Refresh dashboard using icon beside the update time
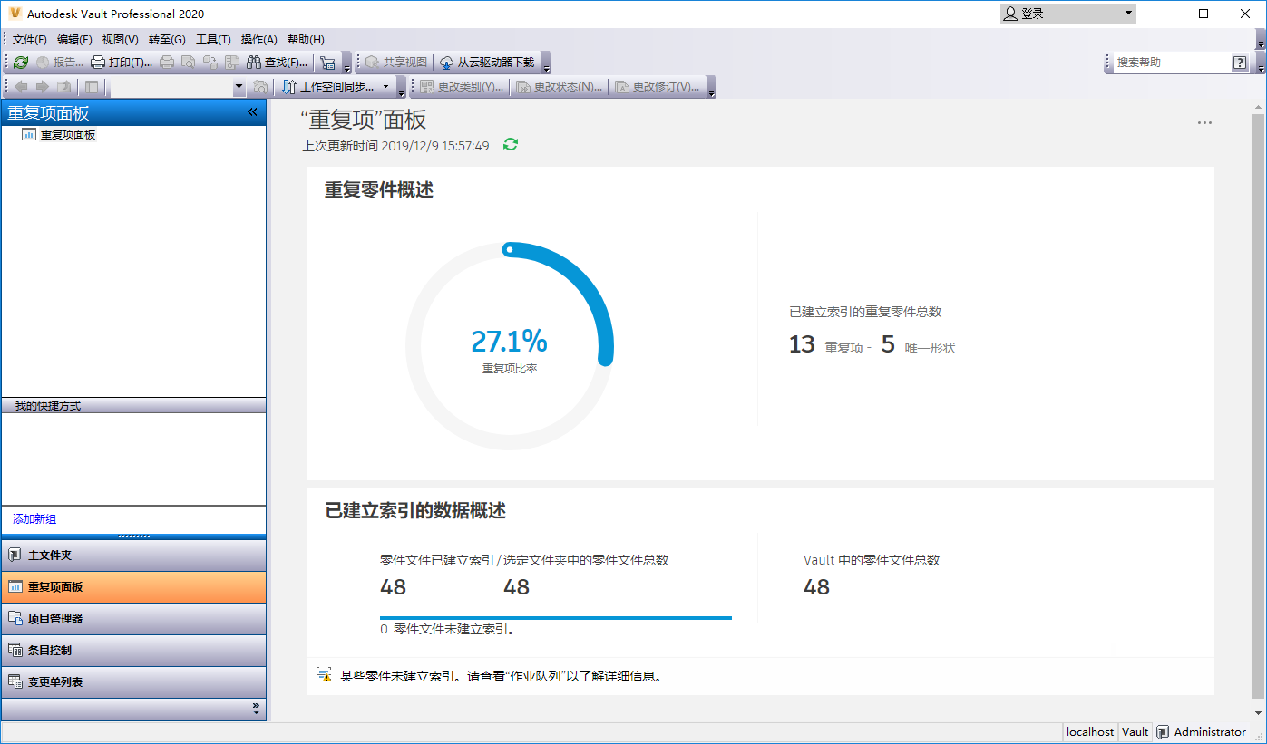The image size is (1267, 744). (511, 145)
